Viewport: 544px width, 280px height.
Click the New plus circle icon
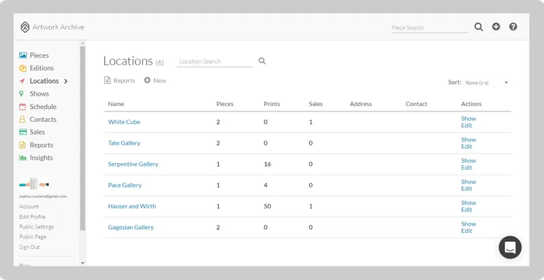point(147,80)
